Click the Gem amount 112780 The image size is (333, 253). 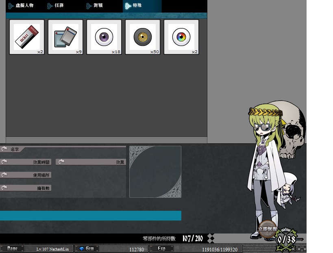click(137, 249)
